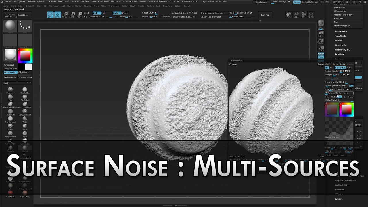Click Copy in NoiseMaker

[343, 64]
